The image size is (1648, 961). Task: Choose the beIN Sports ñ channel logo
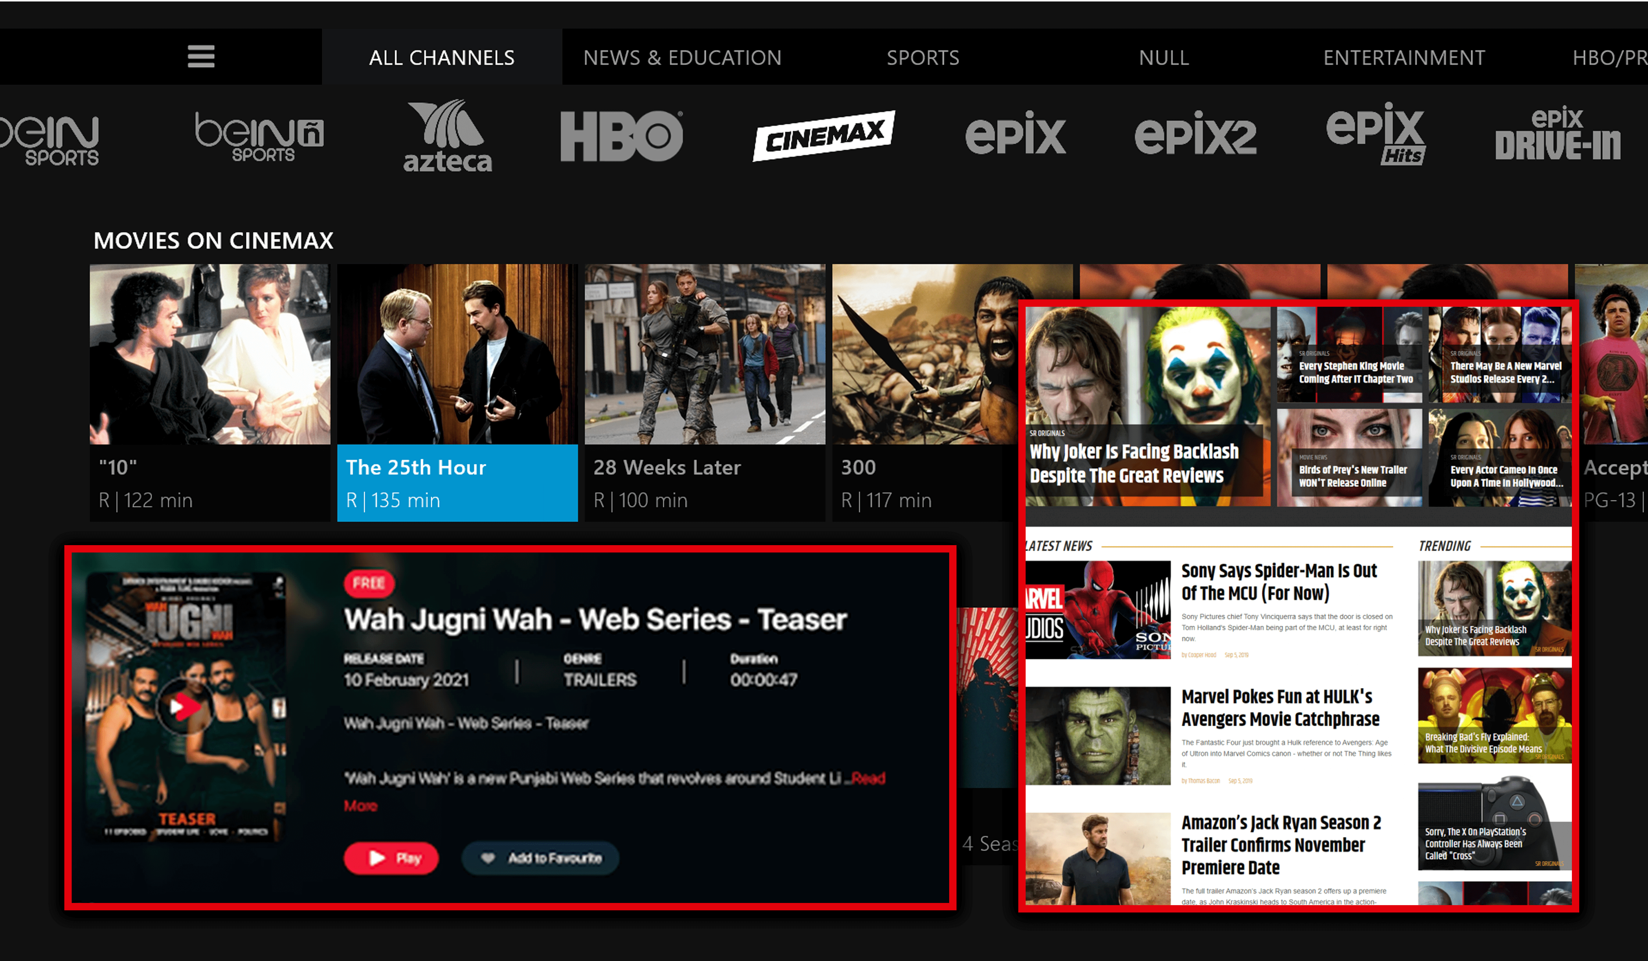[x=259, y=137]
